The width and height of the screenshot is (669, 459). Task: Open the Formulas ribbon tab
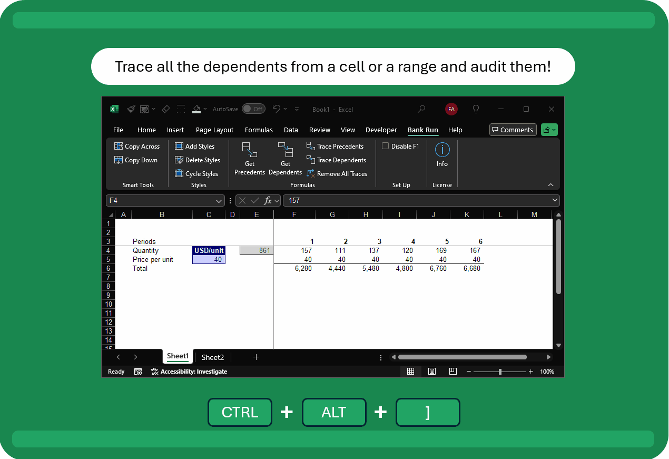tap(259, 130)
